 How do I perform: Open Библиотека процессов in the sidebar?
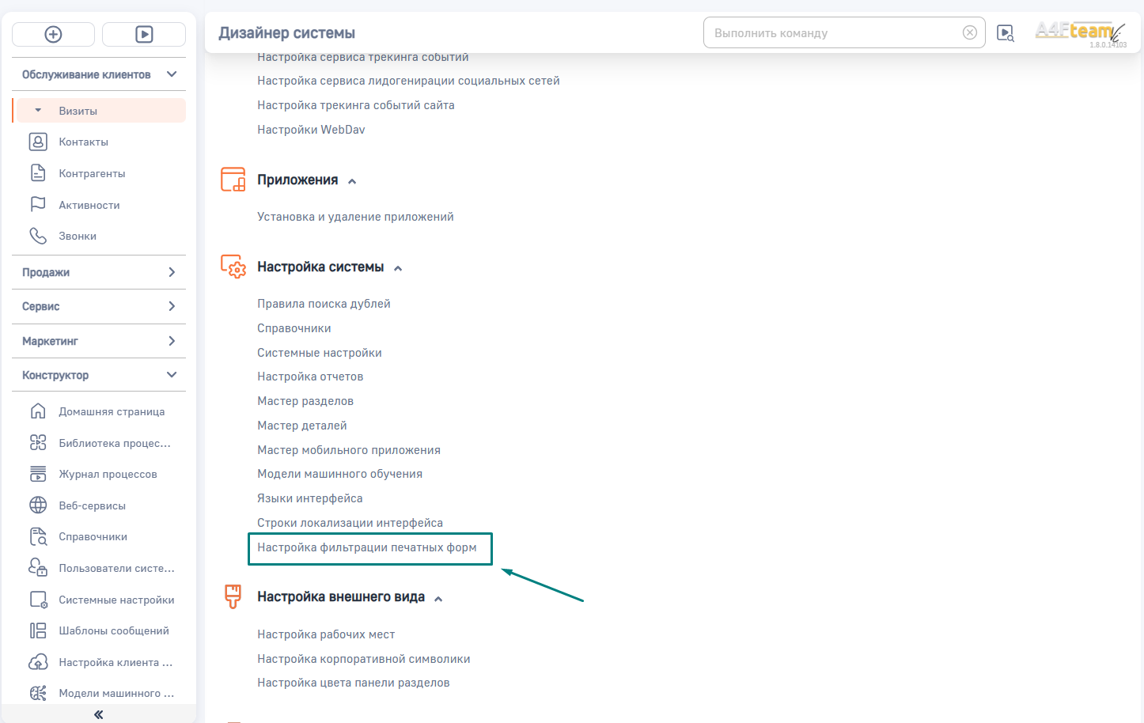[114, 443]
